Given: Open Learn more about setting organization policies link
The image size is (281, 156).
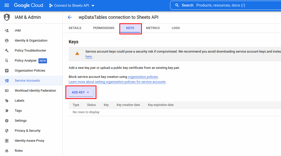Looking at the screenshot, I should [x=117, y=82].
